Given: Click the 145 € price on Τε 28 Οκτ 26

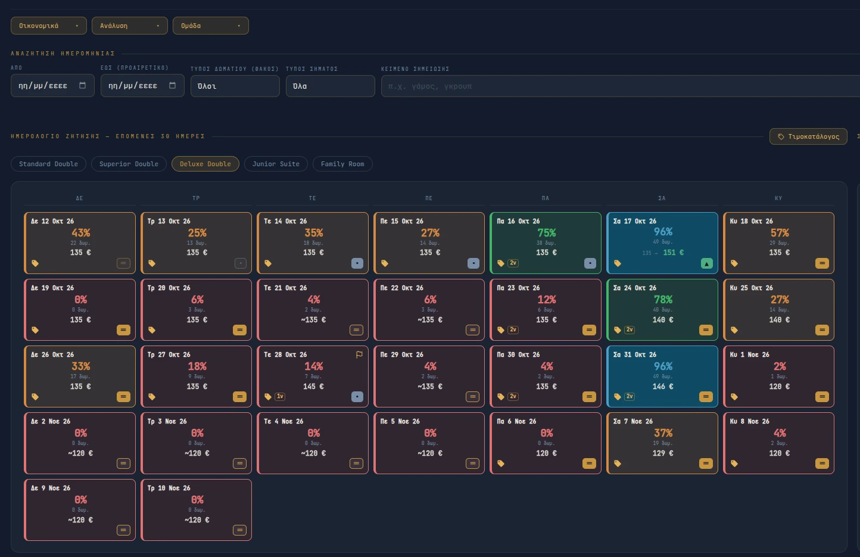Looking at the screenshot, I should pyautogui.click(x=314, y=387).
